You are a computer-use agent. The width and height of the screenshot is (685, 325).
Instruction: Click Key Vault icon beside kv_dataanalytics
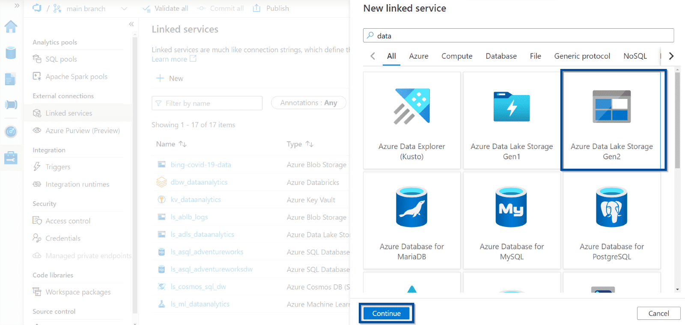(161, 200)
